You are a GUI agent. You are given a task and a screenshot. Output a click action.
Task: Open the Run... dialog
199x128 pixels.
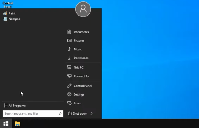coord(74,103)
